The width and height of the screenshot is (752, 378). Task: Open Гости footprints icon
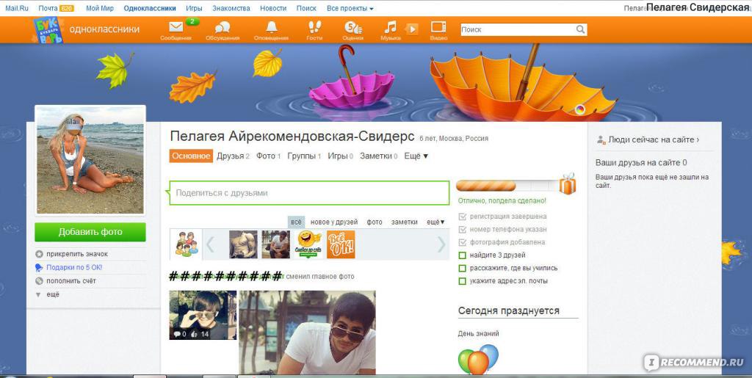tap(314, 27)
